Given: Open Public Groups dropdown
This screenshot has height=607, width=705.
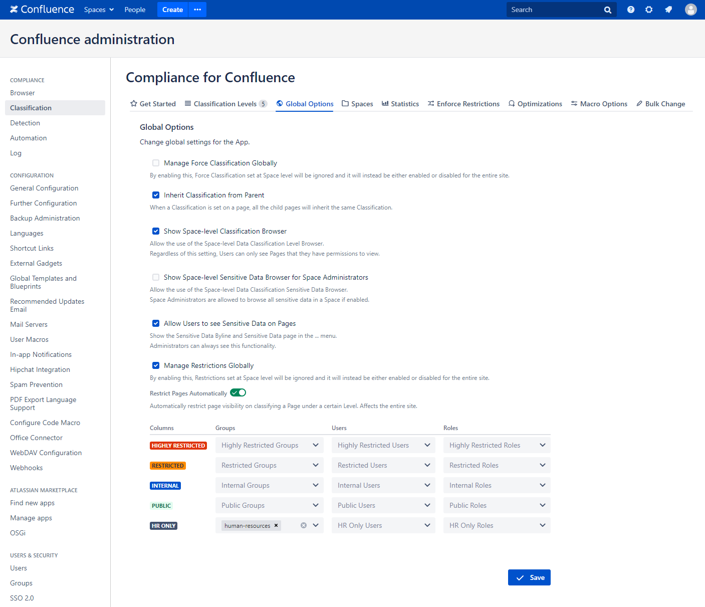Looking at the screenshot, I should click(270, 505).
